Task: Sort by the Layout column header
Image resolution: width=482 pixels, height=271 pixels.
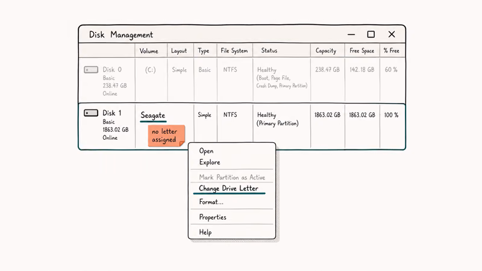Action: (x=179, y=51)
